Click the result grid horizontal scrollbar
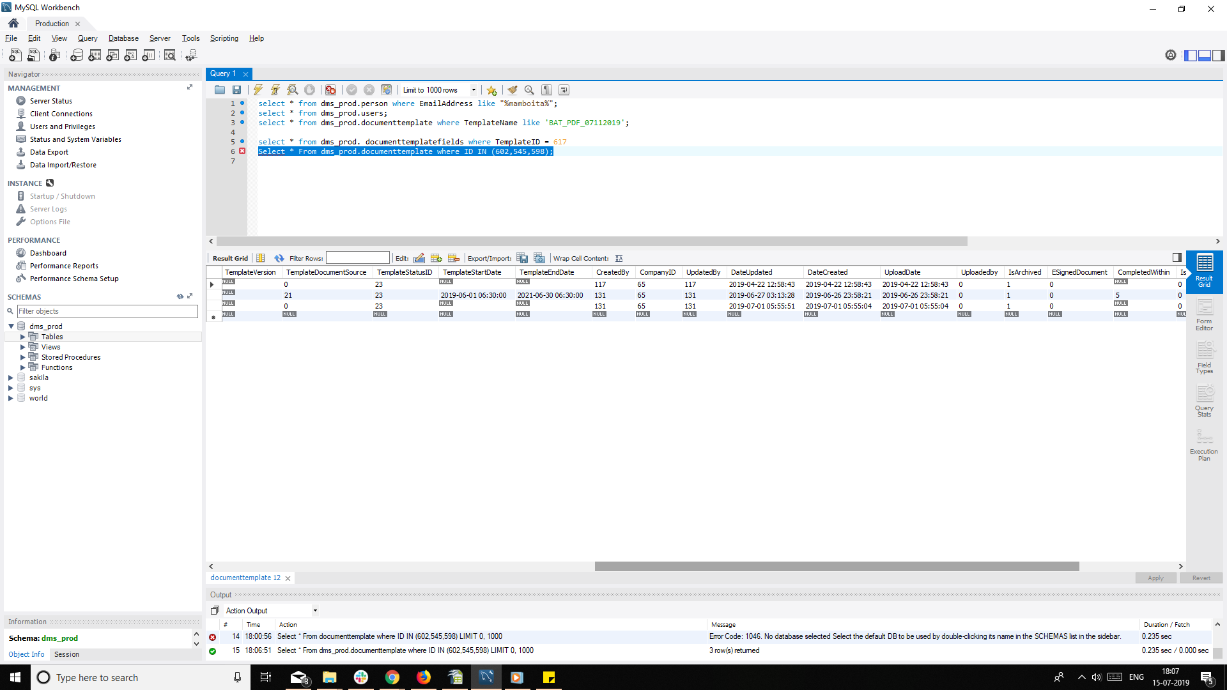The width and height of the screenshot is (1227, 690). click(837, 566)
